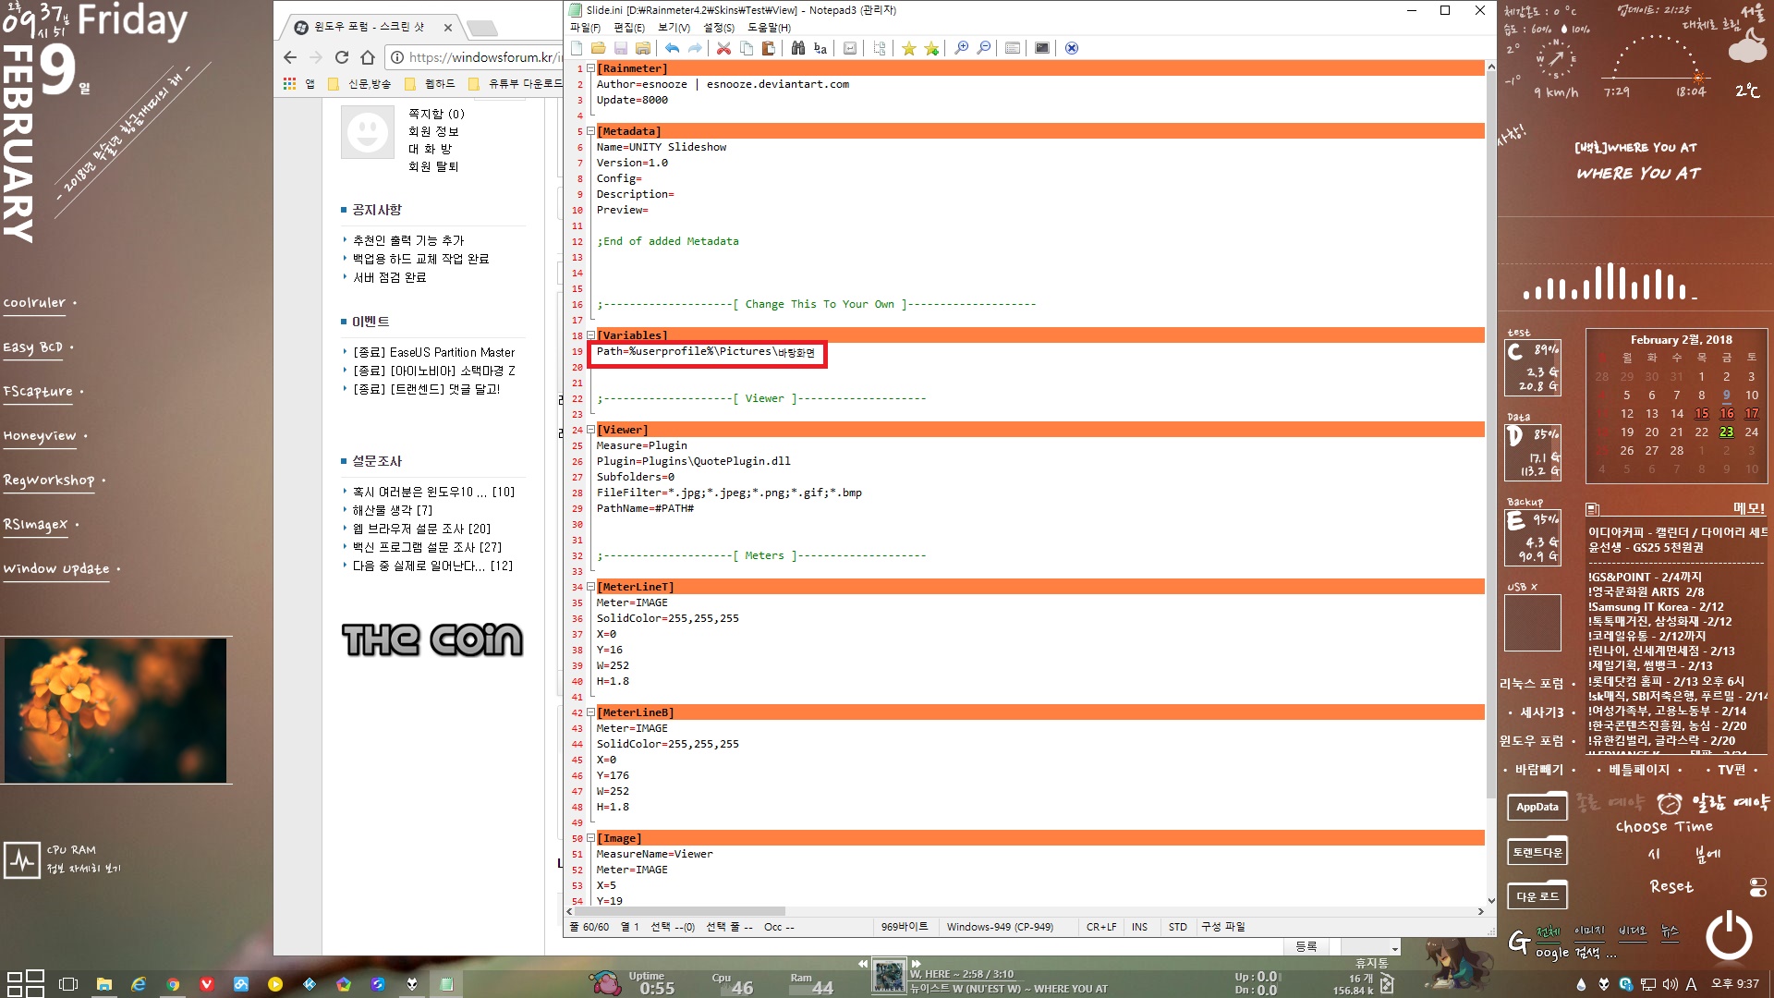Open Windows Start button
Screen dimensions: 1774x998
(x=25, y=984)
